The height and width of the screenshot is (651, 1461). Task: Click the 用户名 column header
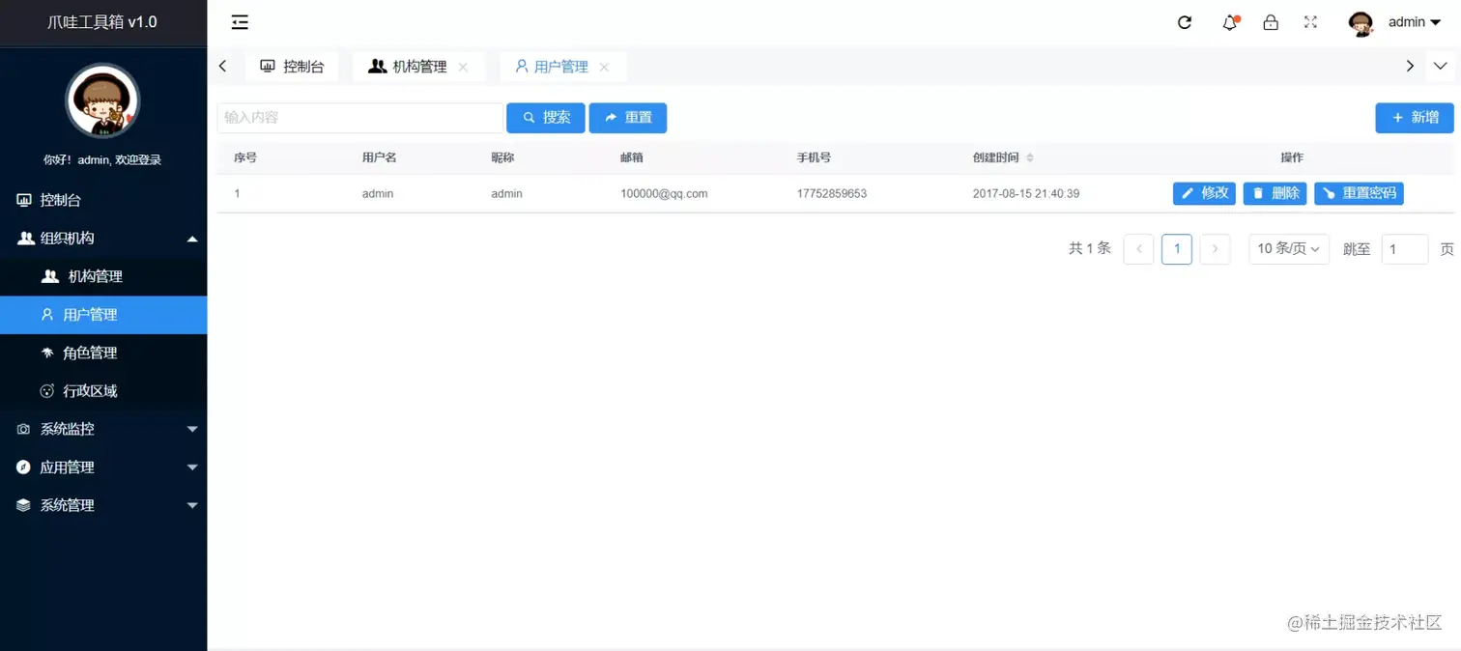(380, 157)
